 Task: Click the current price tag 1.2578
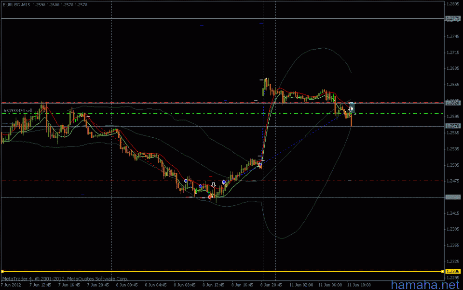452,126
